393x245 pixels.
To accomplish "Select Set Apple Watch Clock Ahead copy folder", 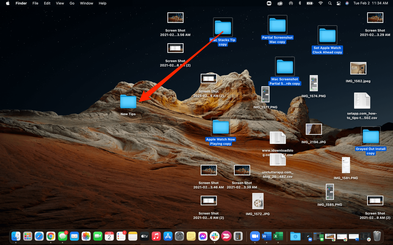I will pos(327,35).
